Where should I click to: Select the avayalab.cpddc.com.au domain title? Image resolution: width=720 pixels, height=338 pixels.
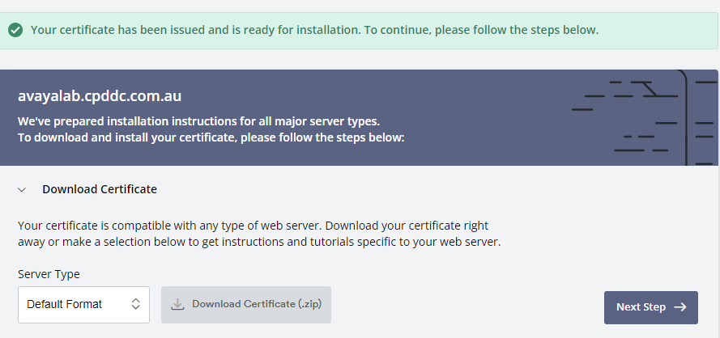pyautogui.click(x=100, y=96)
